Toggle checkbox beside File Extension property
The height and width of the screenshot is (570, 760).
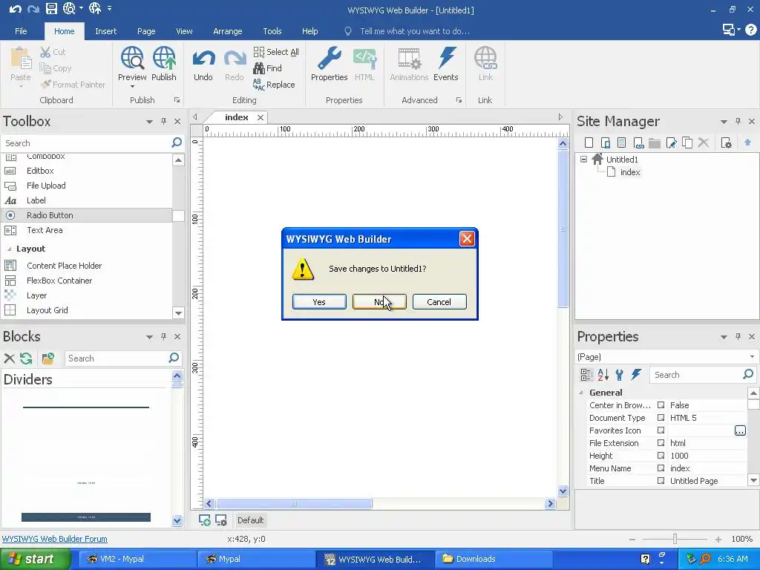coord(661,443)
